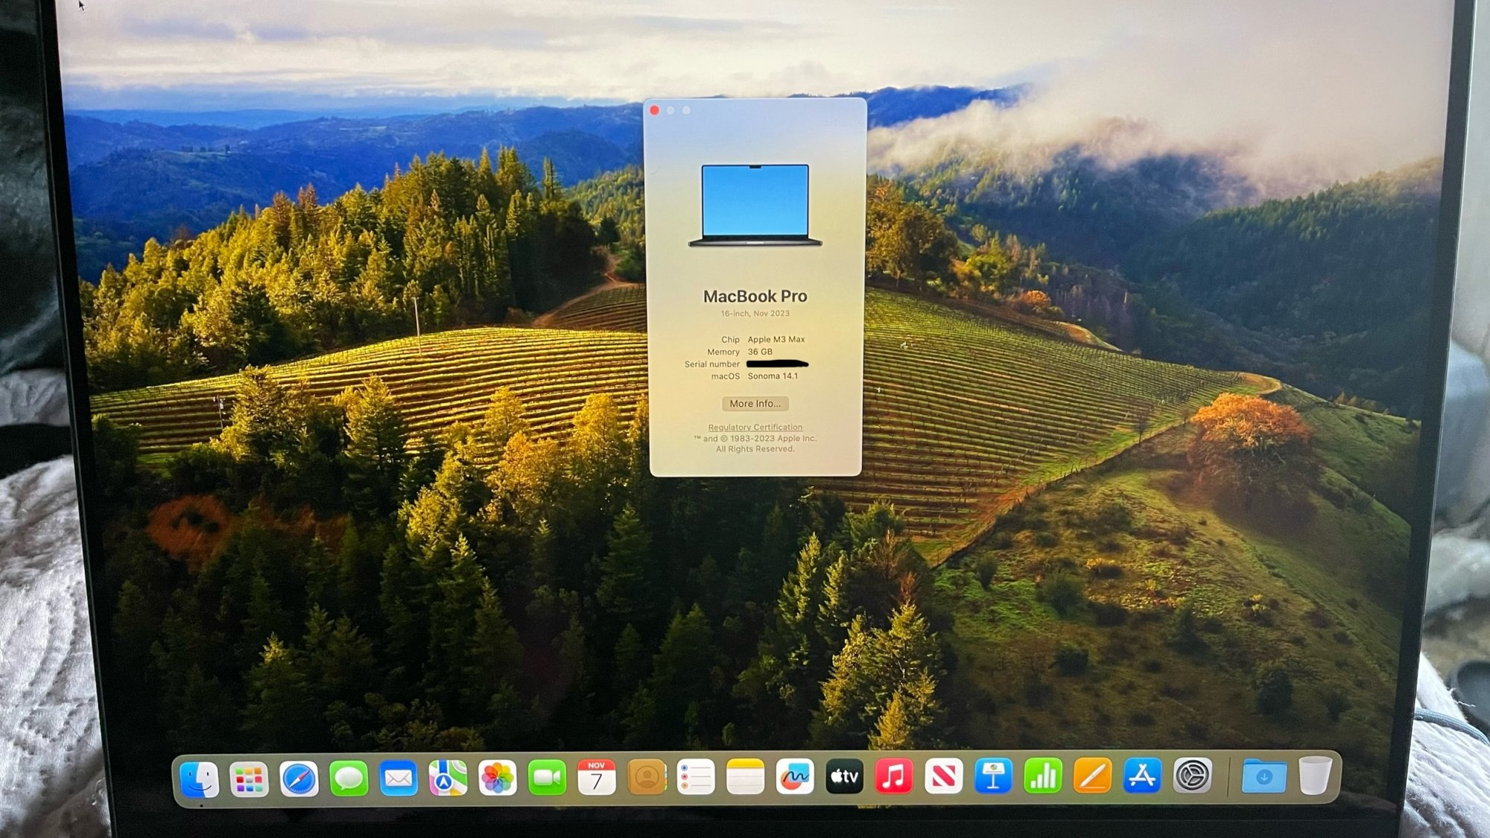
Task: Open the Downloads folder stack
Action: tap(1264, 777)
